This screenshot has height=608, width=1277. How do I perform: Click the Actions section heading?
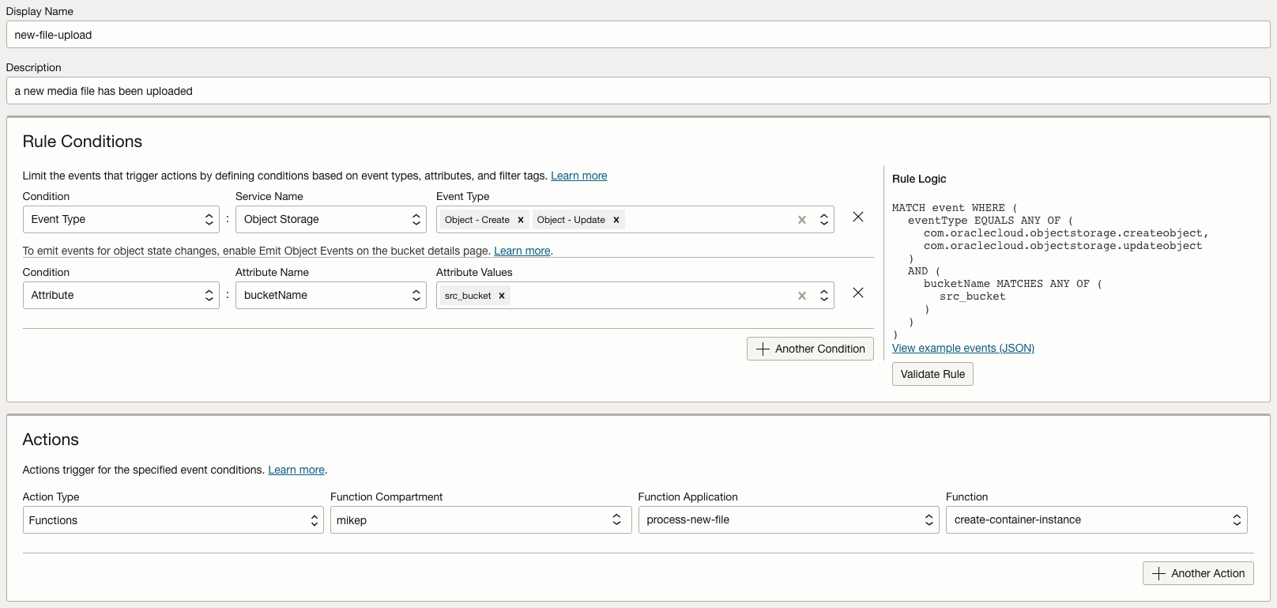51,440
